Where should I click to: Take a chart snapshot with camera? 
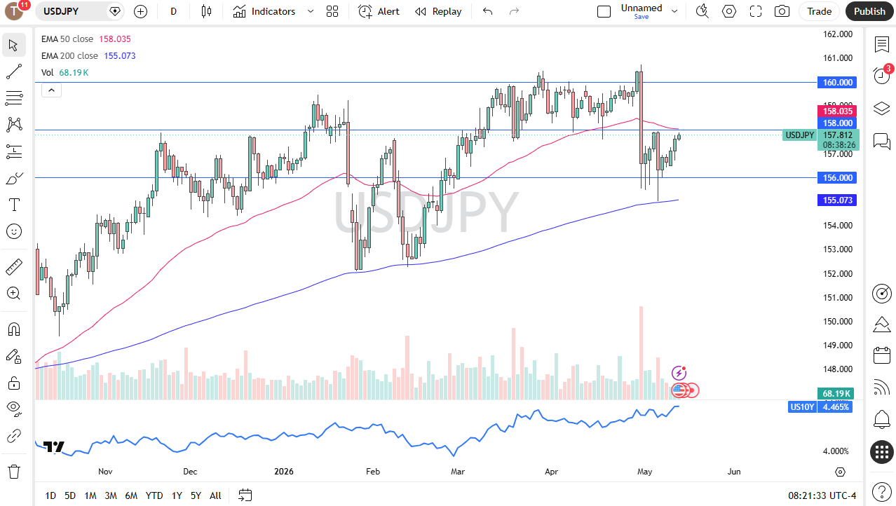pyautogui.click(x=782, y=11)
